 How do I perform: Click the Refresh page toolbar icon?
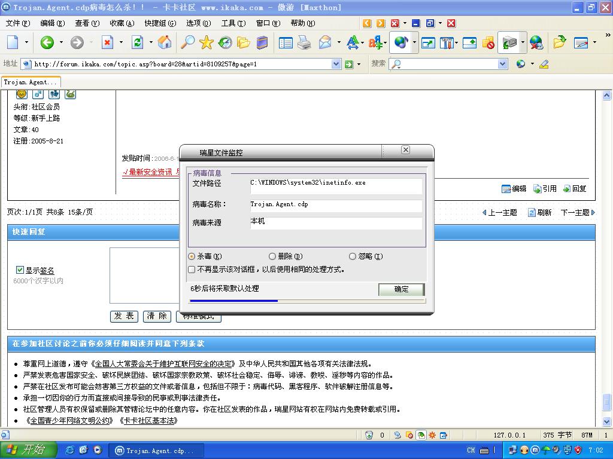137,42
